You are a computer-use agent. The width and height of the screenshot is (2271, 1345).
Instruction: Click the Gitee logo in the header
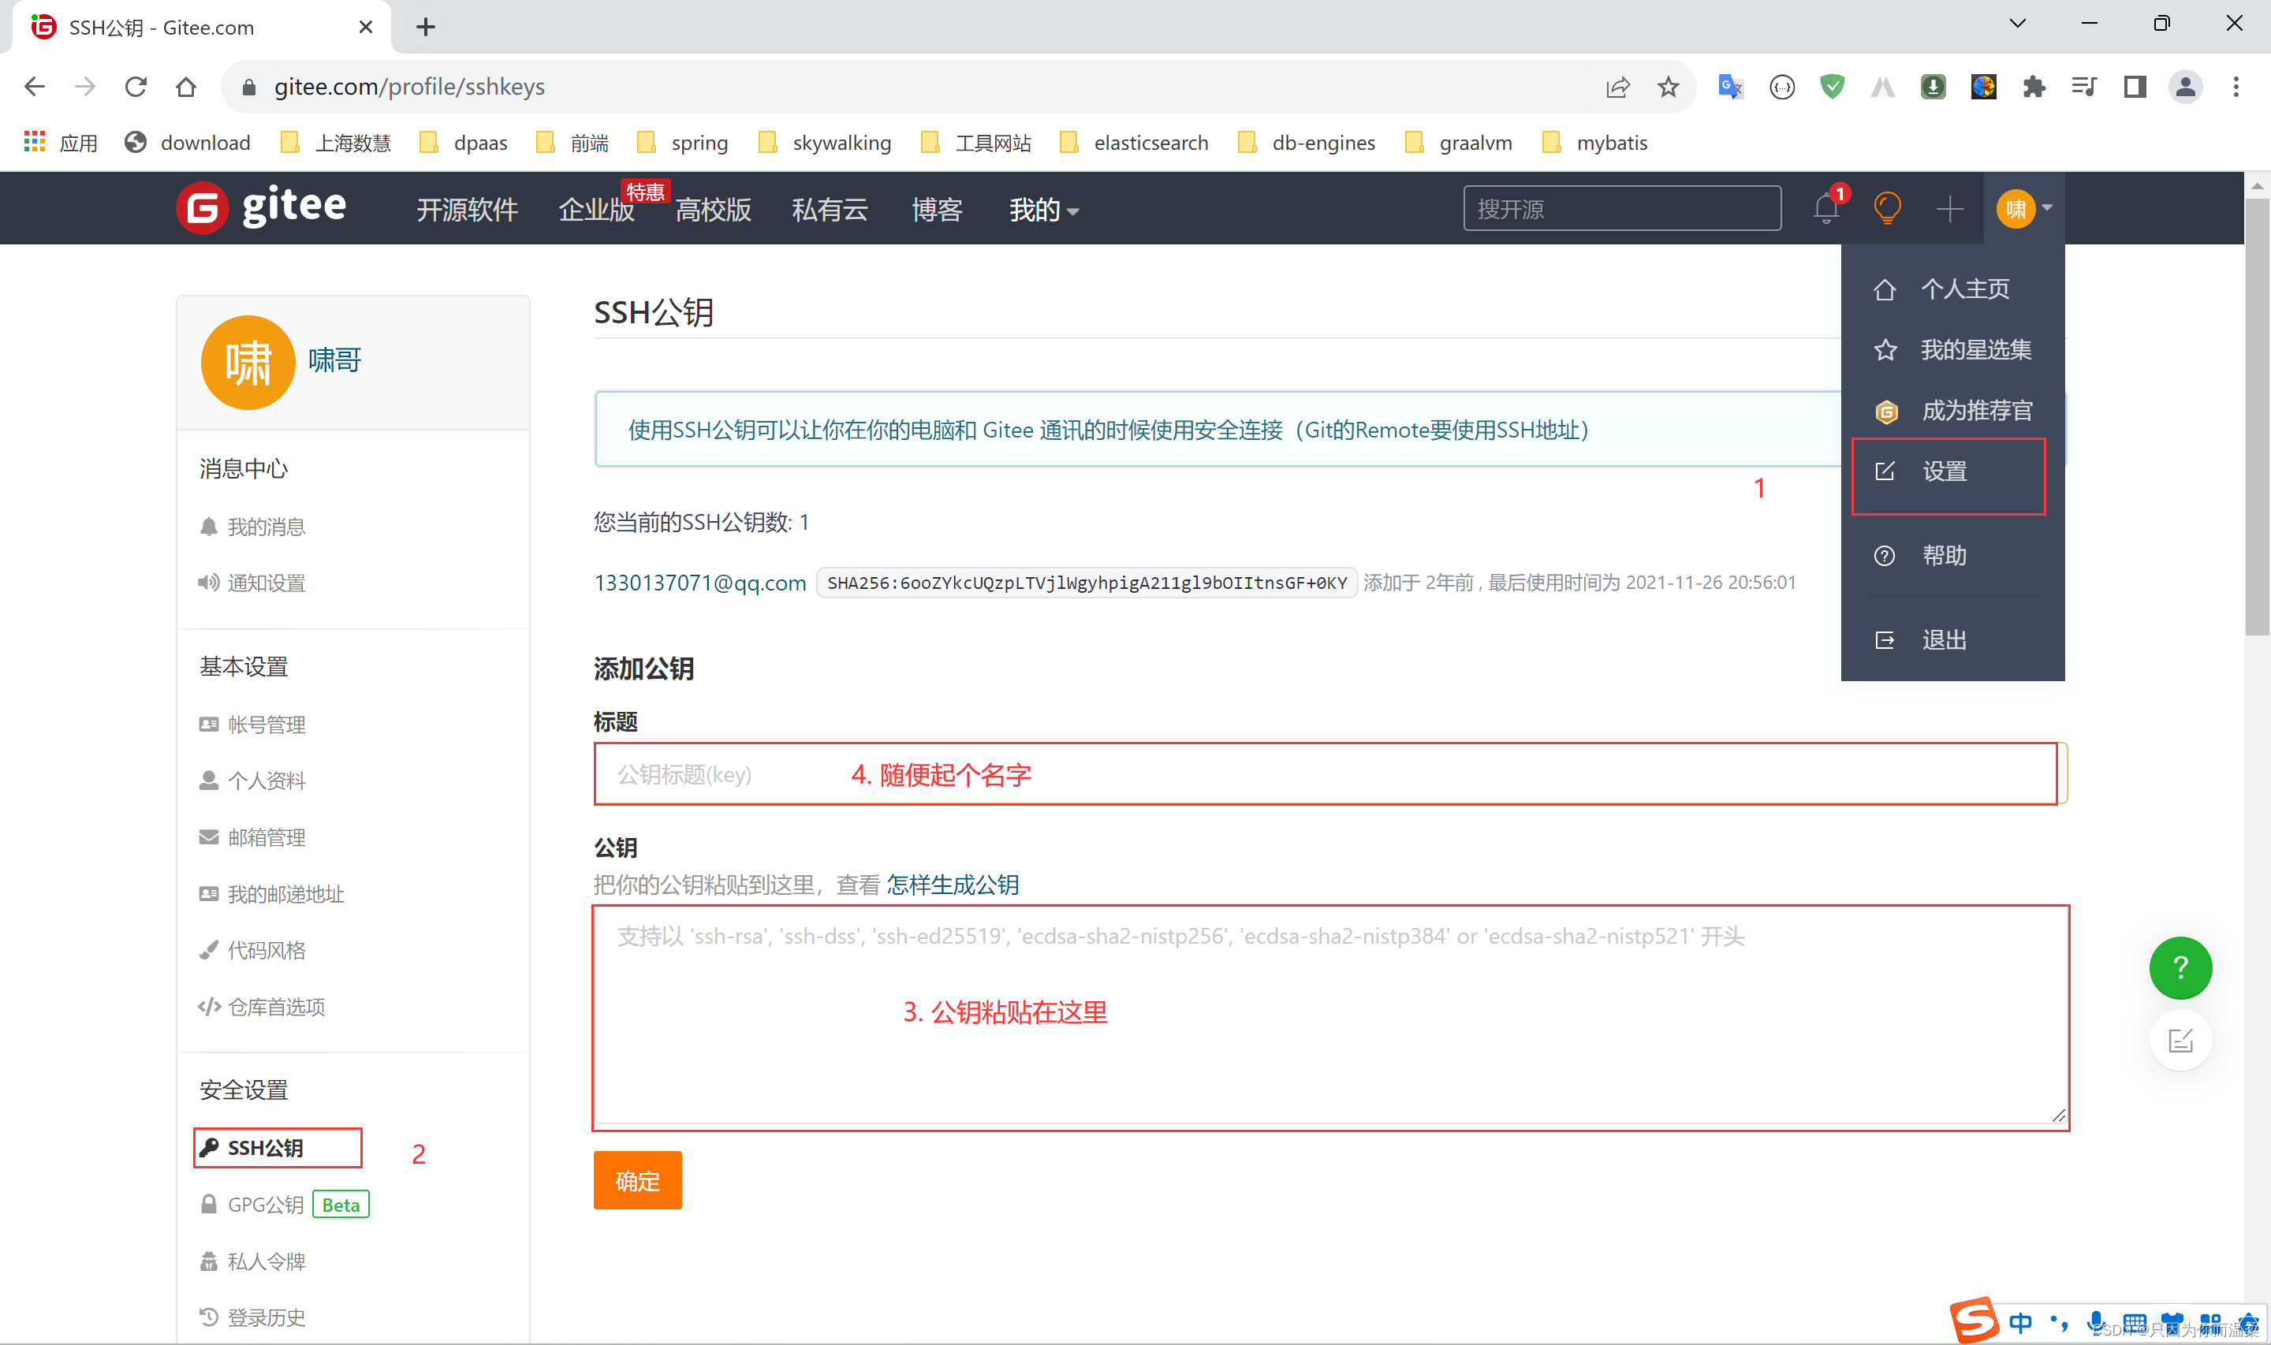coord(262,208)
